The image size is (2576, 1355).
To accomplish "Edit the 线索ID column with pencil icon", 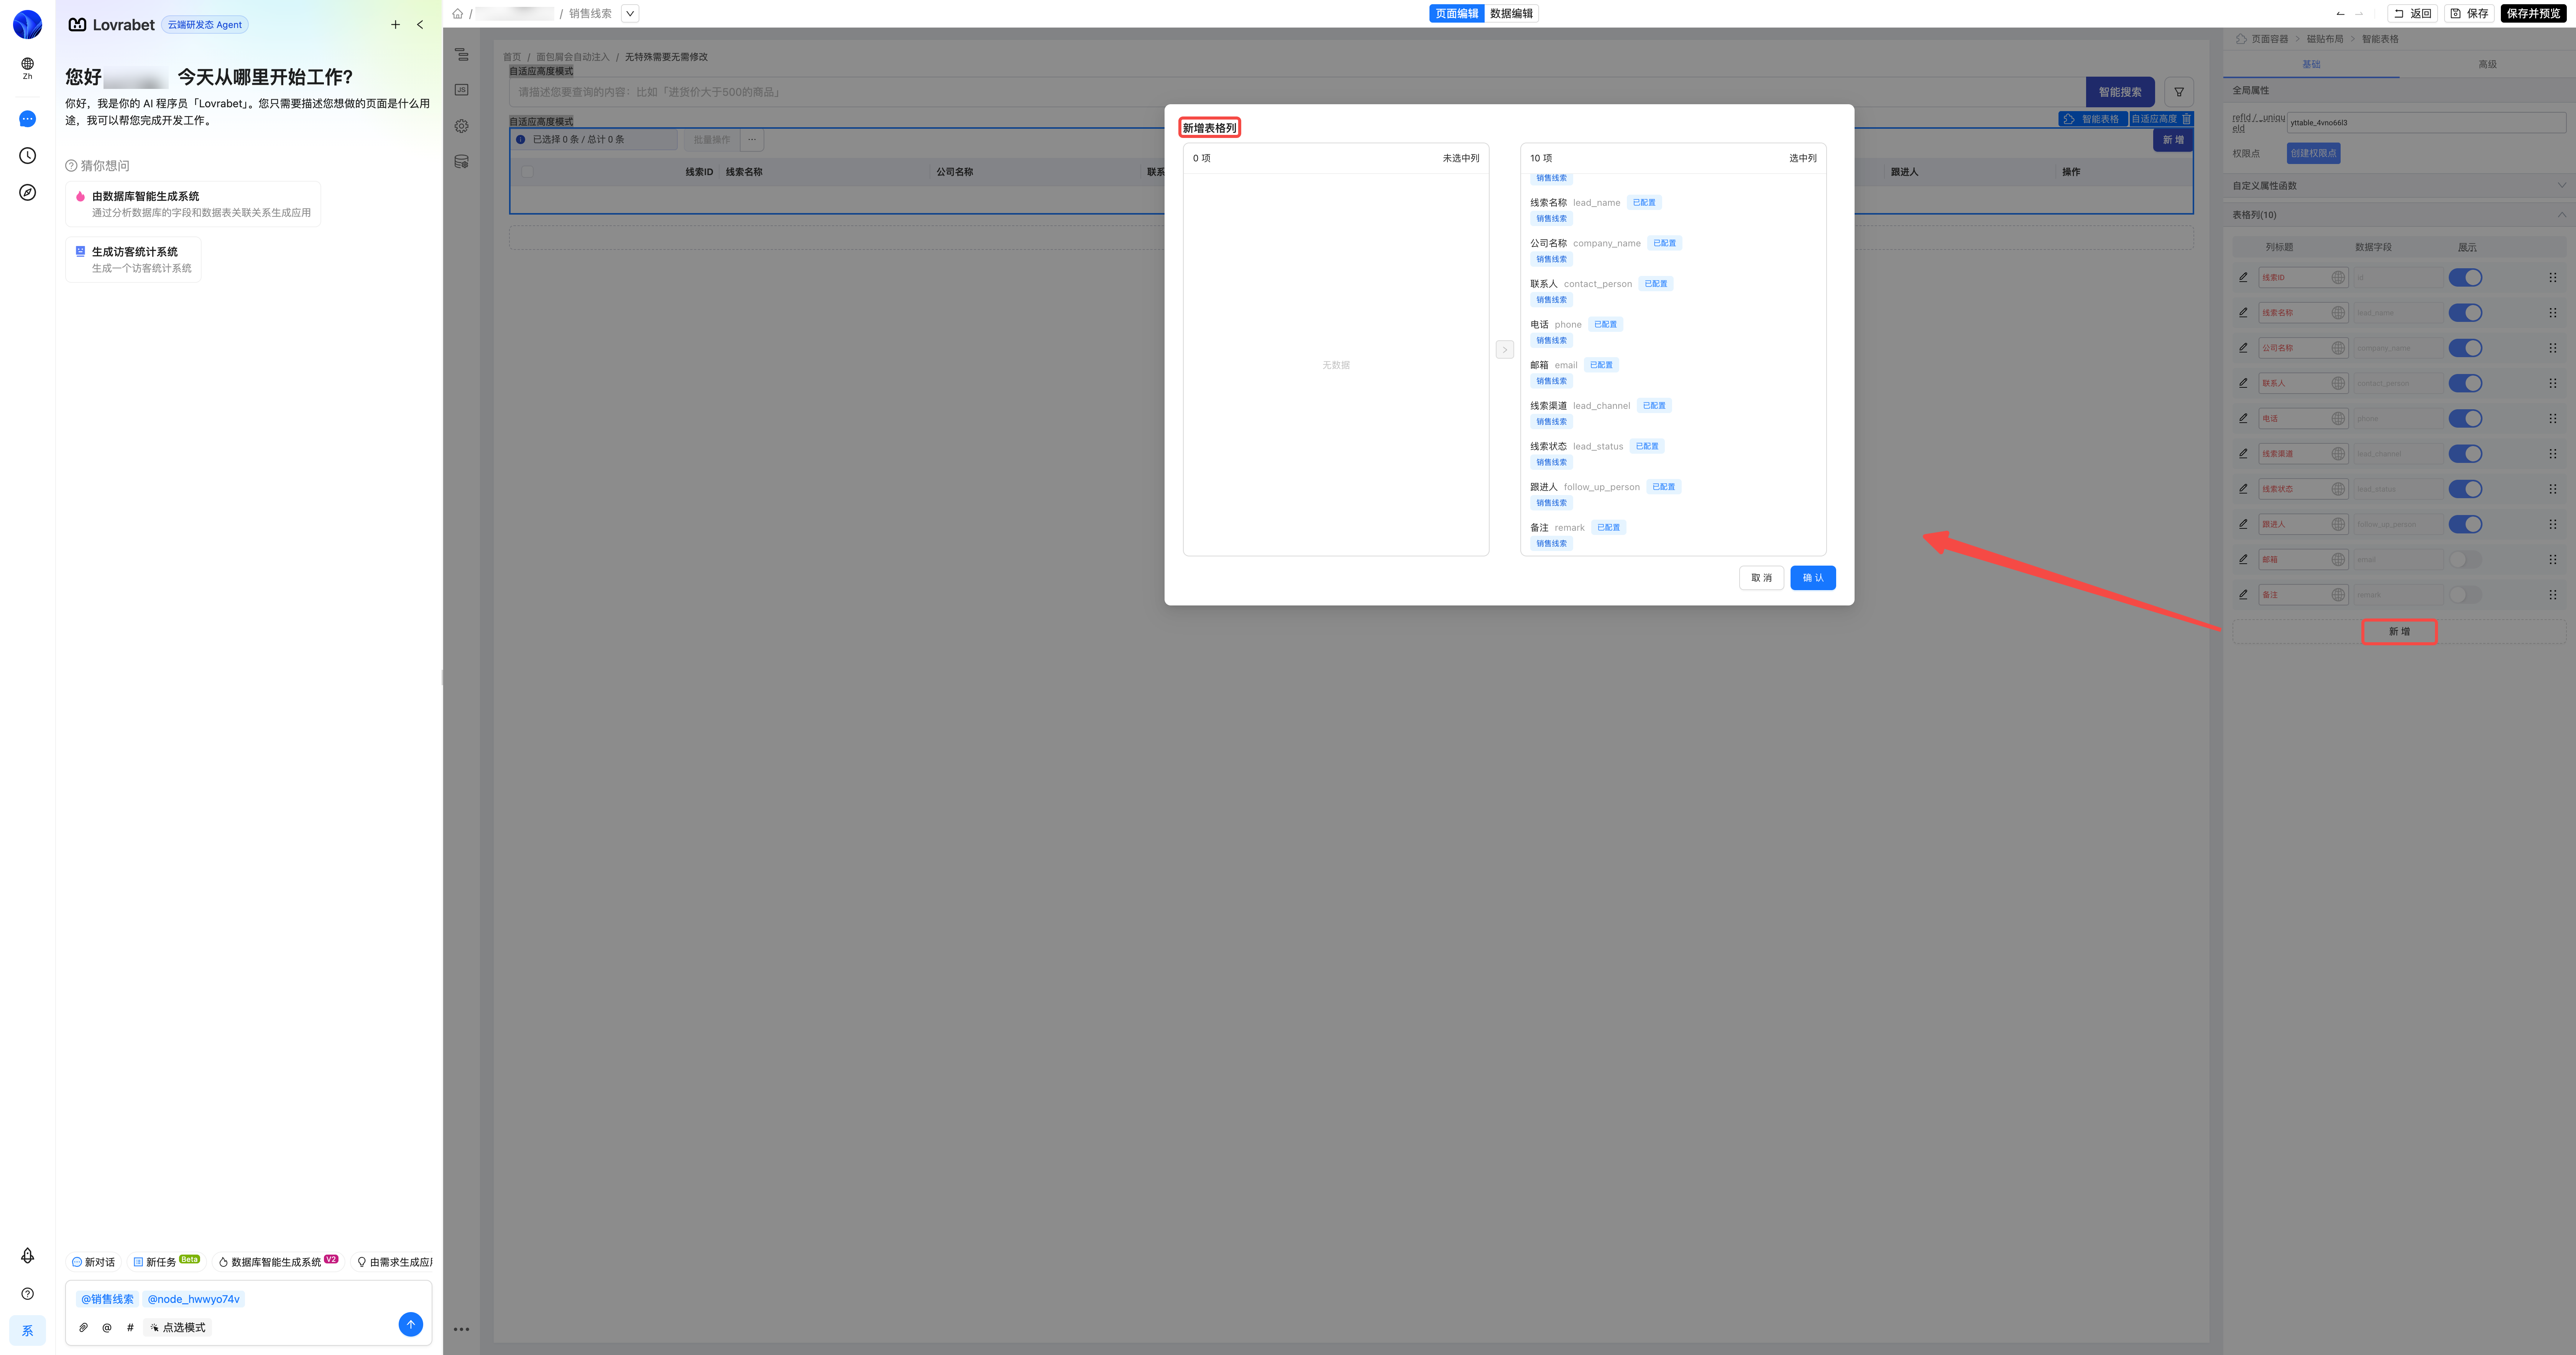I will tap(2243, 277).
